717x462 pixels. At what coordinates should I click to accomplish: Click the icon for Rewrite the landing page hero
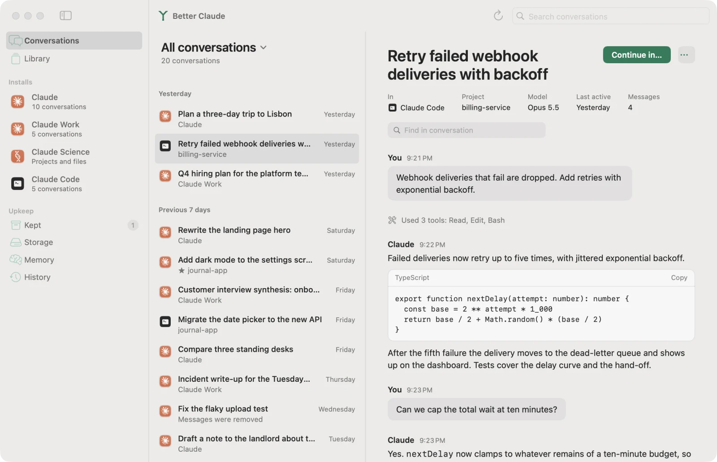click(165, 232)
